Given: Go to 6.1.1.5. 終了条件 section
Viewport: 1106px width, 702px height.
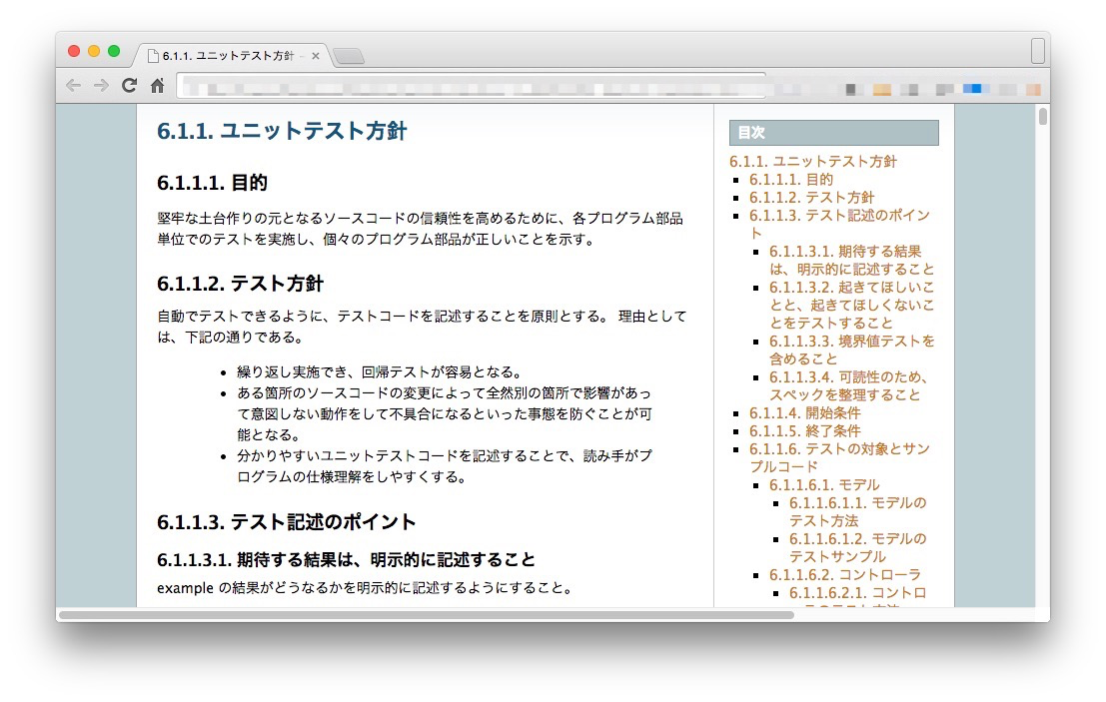Looking at the screenshot, I should point(804,431).
